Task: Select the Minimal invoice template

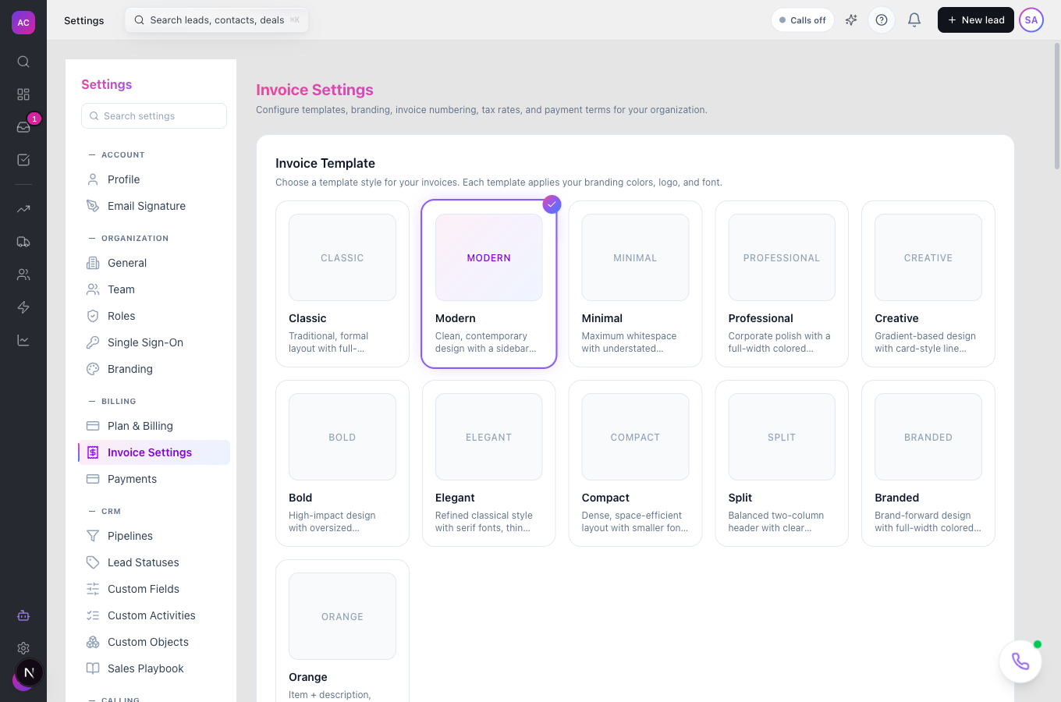Action: (x=635, y=284)
